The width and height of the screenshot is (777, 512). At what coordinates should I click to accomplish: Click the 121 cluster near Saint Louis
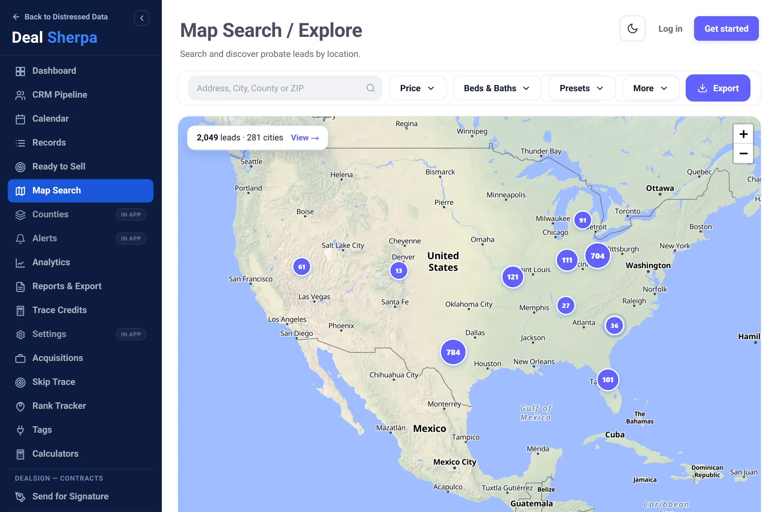click(512, 277)
